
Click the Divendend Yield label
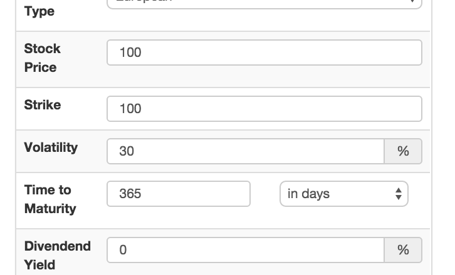coord(57,255)
